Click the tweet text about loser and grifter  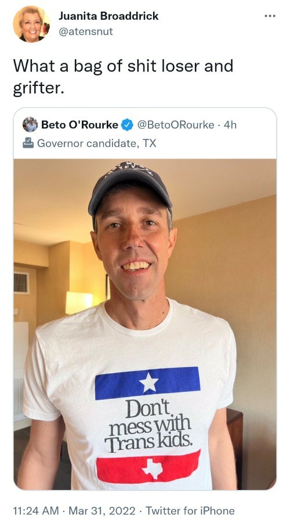pos(123,77)
